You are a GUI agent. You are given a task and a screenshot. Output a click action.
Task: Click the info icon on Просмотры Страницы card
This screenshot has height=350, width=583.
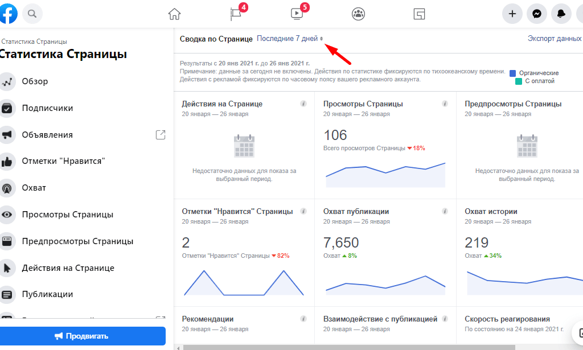tap(445, 103)
